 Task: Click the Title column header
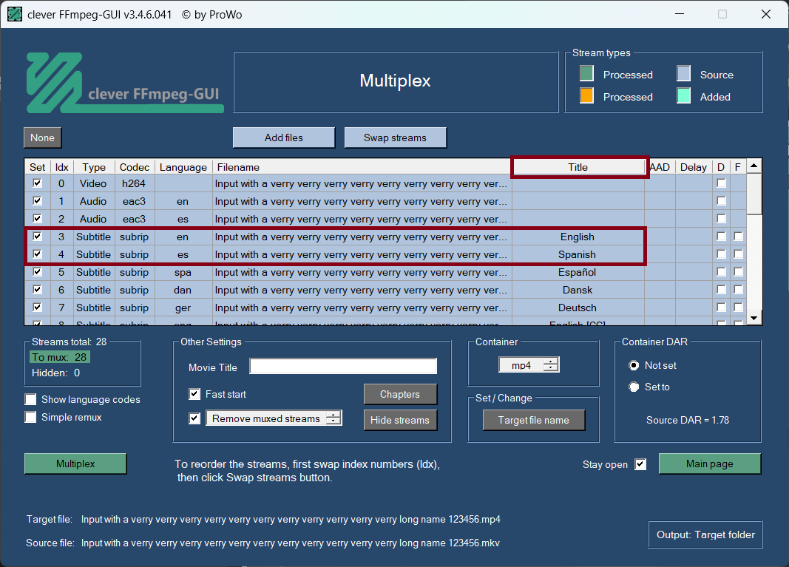click(x=578, y=167)
